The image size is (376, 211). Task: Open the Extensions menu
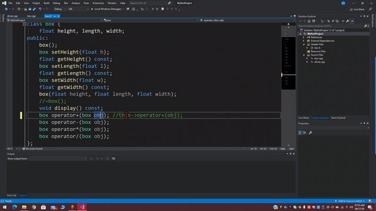click(x=98, y=3)
